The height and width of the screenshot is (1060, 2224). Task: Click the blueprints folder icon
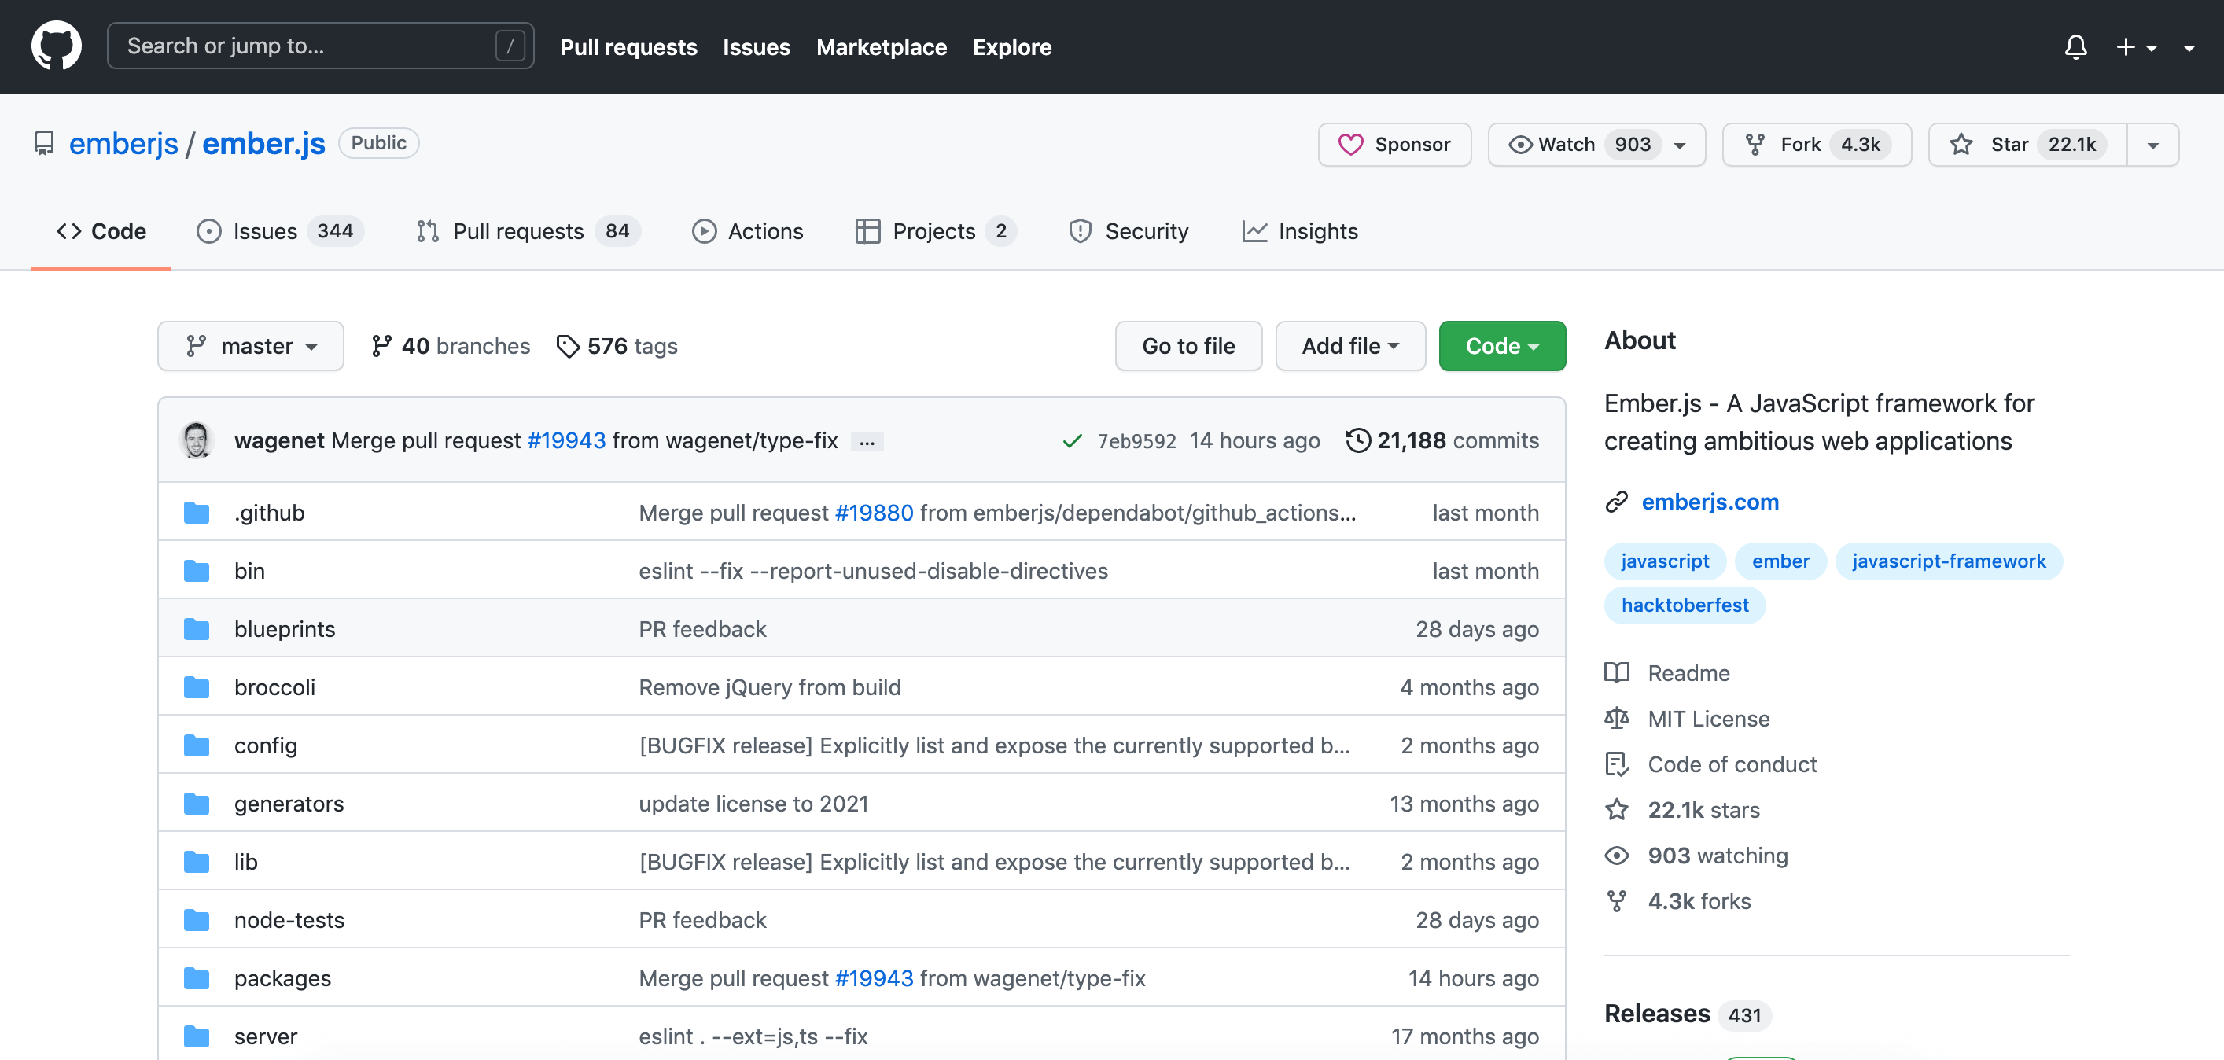[x=197, y=629]
